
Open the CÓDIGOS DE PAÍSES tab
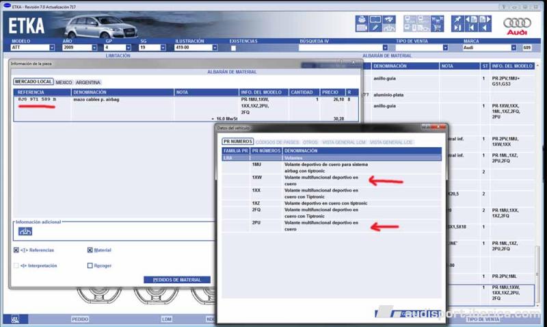pyautogui.click(x=278, y=142)
